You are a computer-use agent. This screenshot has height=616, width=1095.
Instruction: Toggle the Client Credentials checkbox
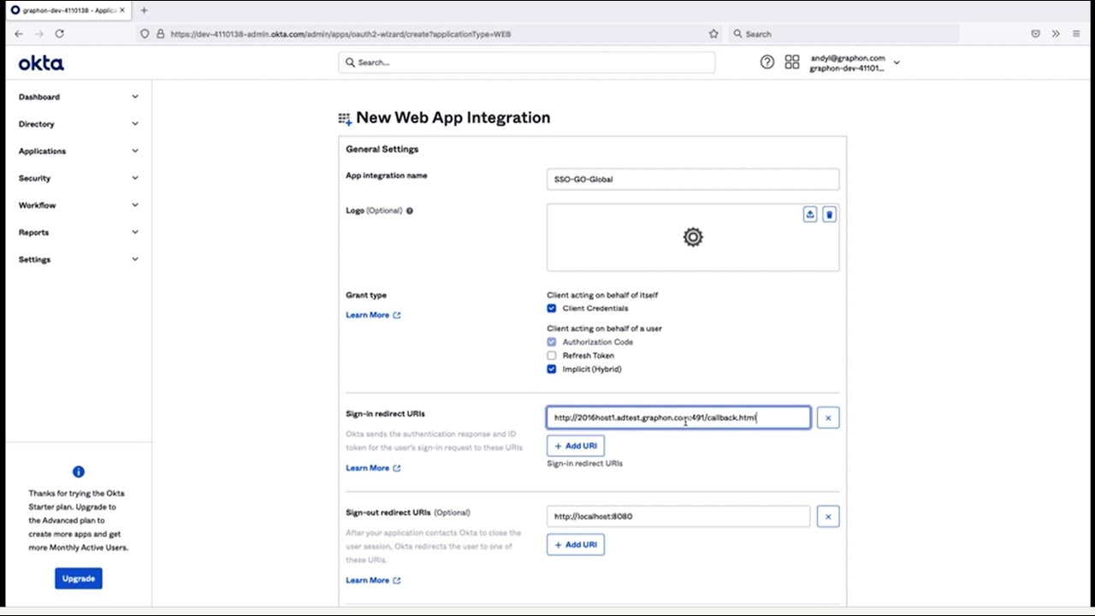click(x=552, y=308)
